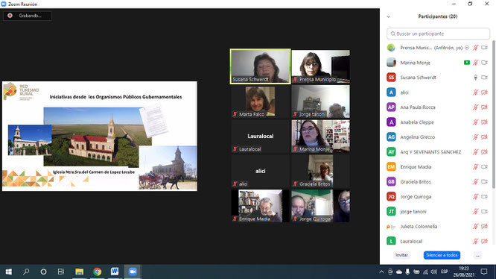Click the participants list scrollbar
Image resolution: width=496 pixels, height=279 pixels.
pyautogui.click(x=494, y=115)
